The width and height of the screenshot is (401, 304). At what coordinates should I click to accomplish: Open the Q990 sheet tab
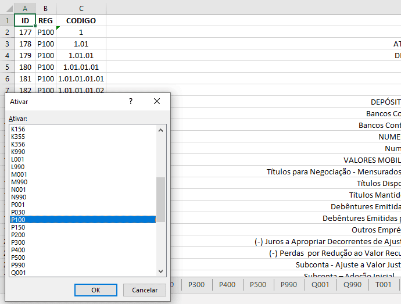click(x=352, y=285)
